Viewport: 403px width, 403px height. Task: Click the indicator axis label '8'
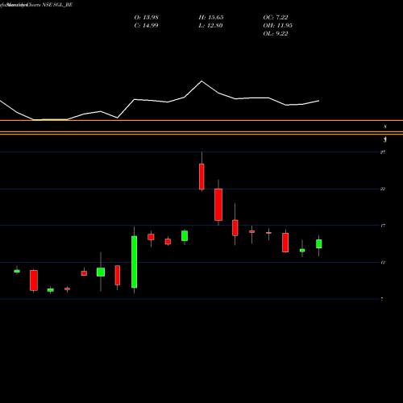(385, 127)
